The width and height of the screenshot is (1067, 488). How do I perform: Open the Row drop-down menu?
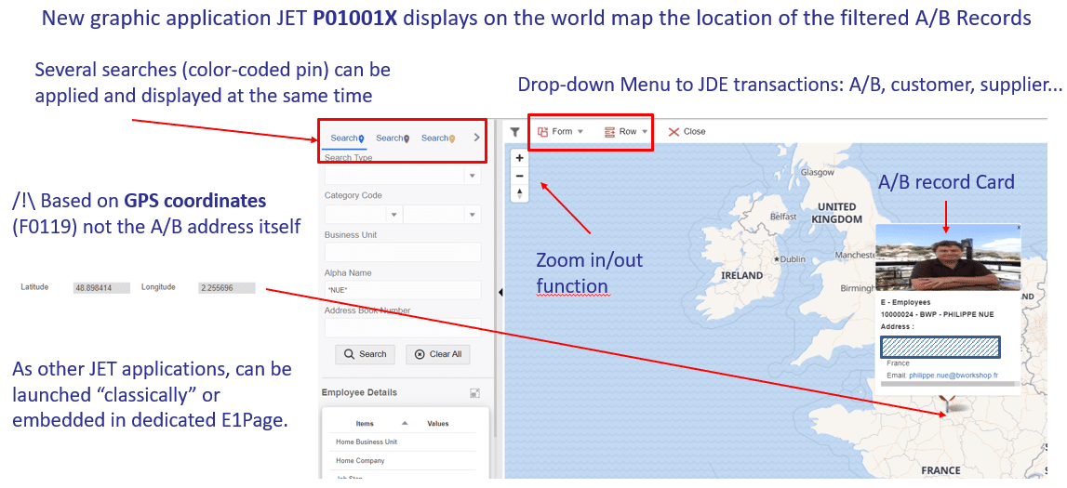(627, 132)
